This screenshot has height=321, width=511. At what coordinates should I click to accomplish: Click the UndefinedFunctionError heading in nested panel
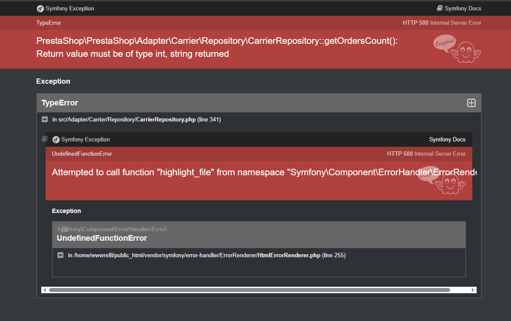point(102,238)
